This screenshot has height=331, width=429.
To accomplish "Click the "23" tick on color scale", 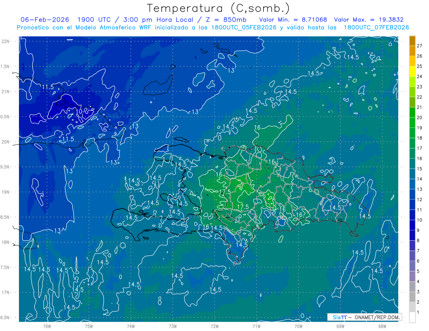I will pyautogui.click(x=419, y=87).
